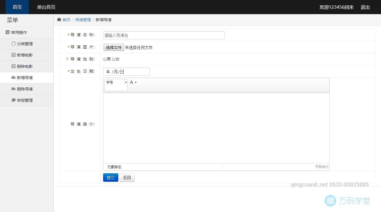Click the home icon in the breadcrumb
The height and width of the screenshot is (212, 381).
[59, 20]
